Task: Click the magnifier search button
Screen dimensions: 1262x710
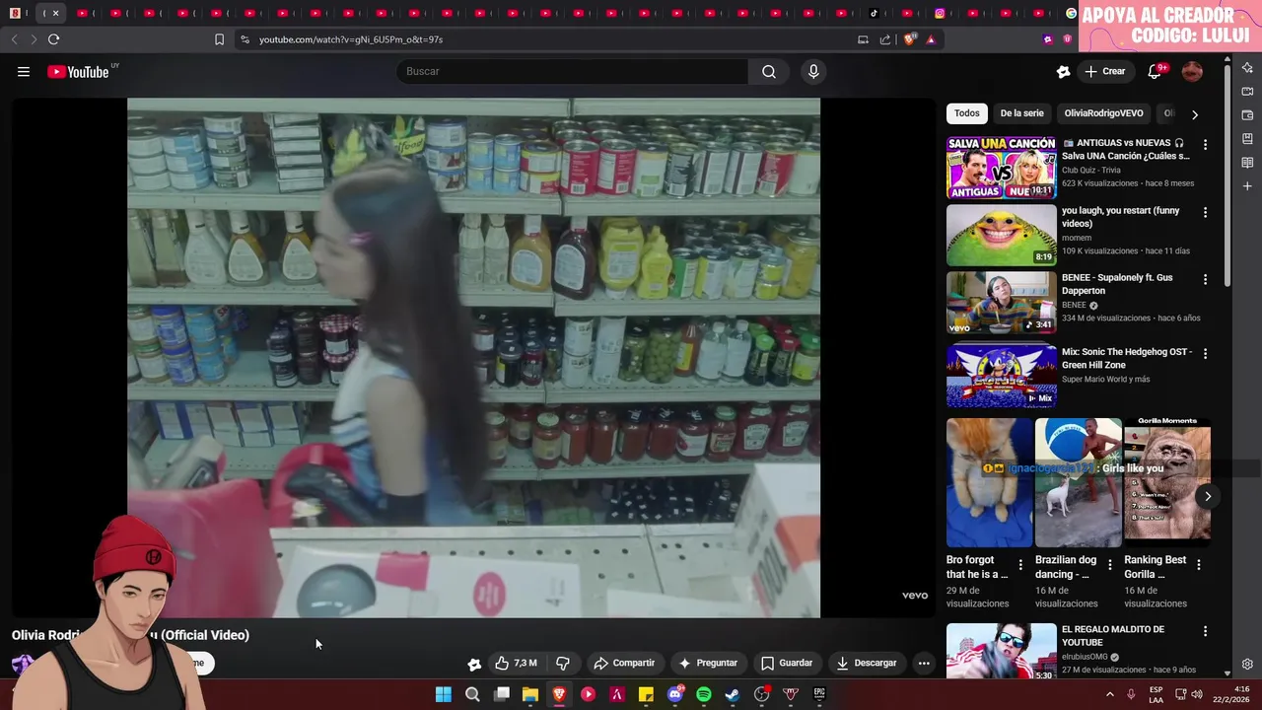Action: pos(769,71)
